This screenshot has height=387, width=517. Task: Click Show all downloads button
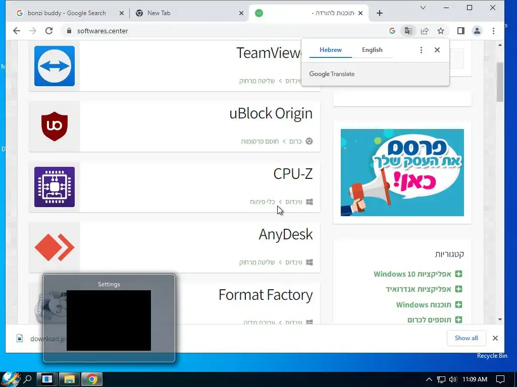click(x=466, y=338)
